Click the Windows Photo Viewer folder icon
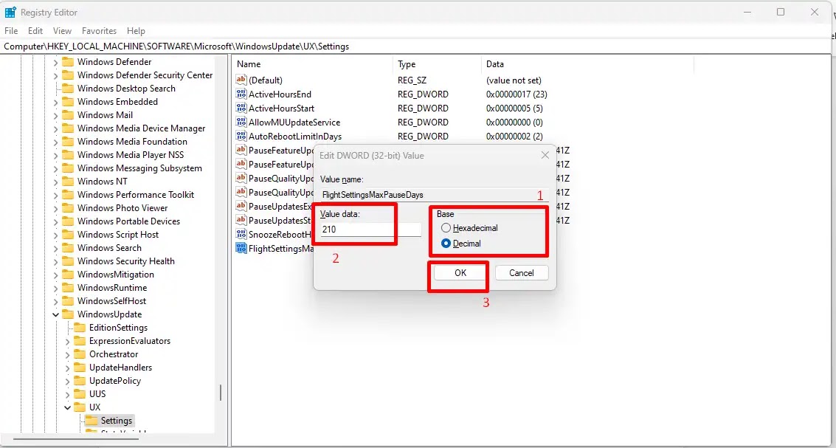 [68, 208]
